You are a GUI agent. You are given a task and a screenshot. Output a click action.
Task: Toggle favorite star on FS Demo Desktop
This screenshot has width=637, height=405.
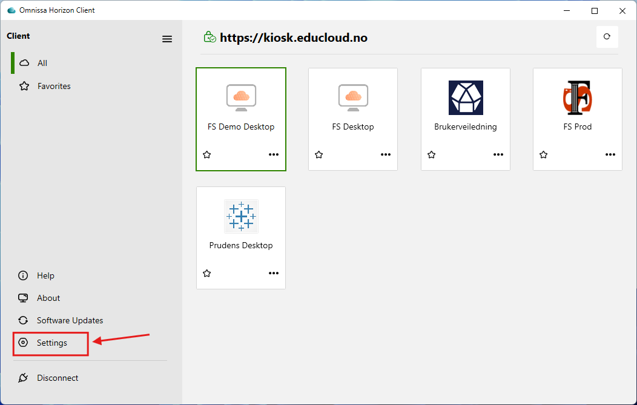(x=206, y=154)
